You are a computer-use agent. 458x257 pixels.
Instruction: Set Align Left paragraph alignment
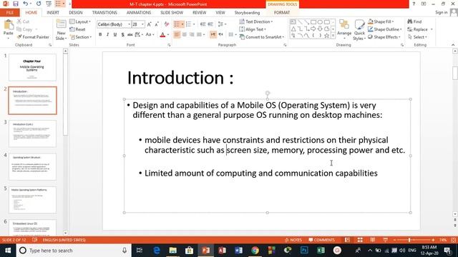pos(177,35)
